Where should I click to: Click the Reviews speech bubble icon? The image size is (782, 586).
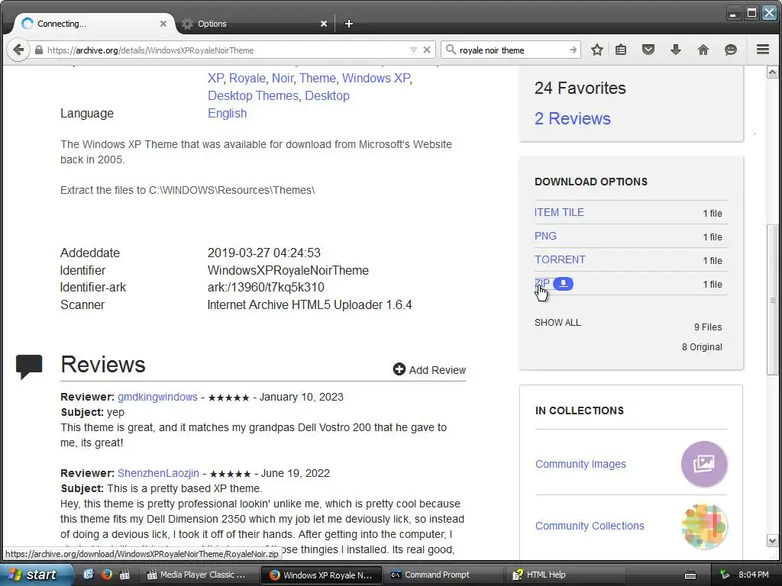[29, 366]
